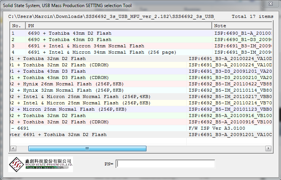Click the Total 17 items label
The width and height of the screenshot is (281, 180).
[252, 16]
